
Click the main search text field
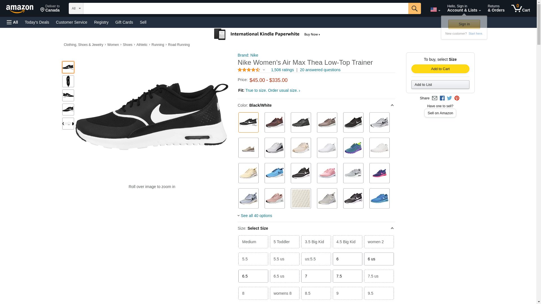(245, 8)
